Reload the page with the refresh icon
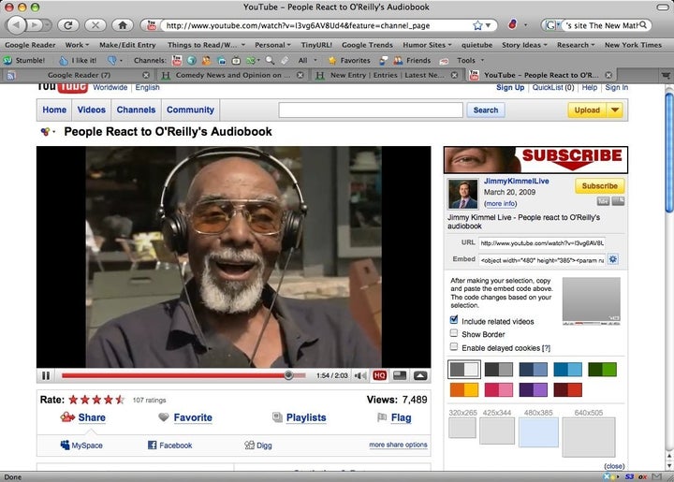 coord(68,25)
